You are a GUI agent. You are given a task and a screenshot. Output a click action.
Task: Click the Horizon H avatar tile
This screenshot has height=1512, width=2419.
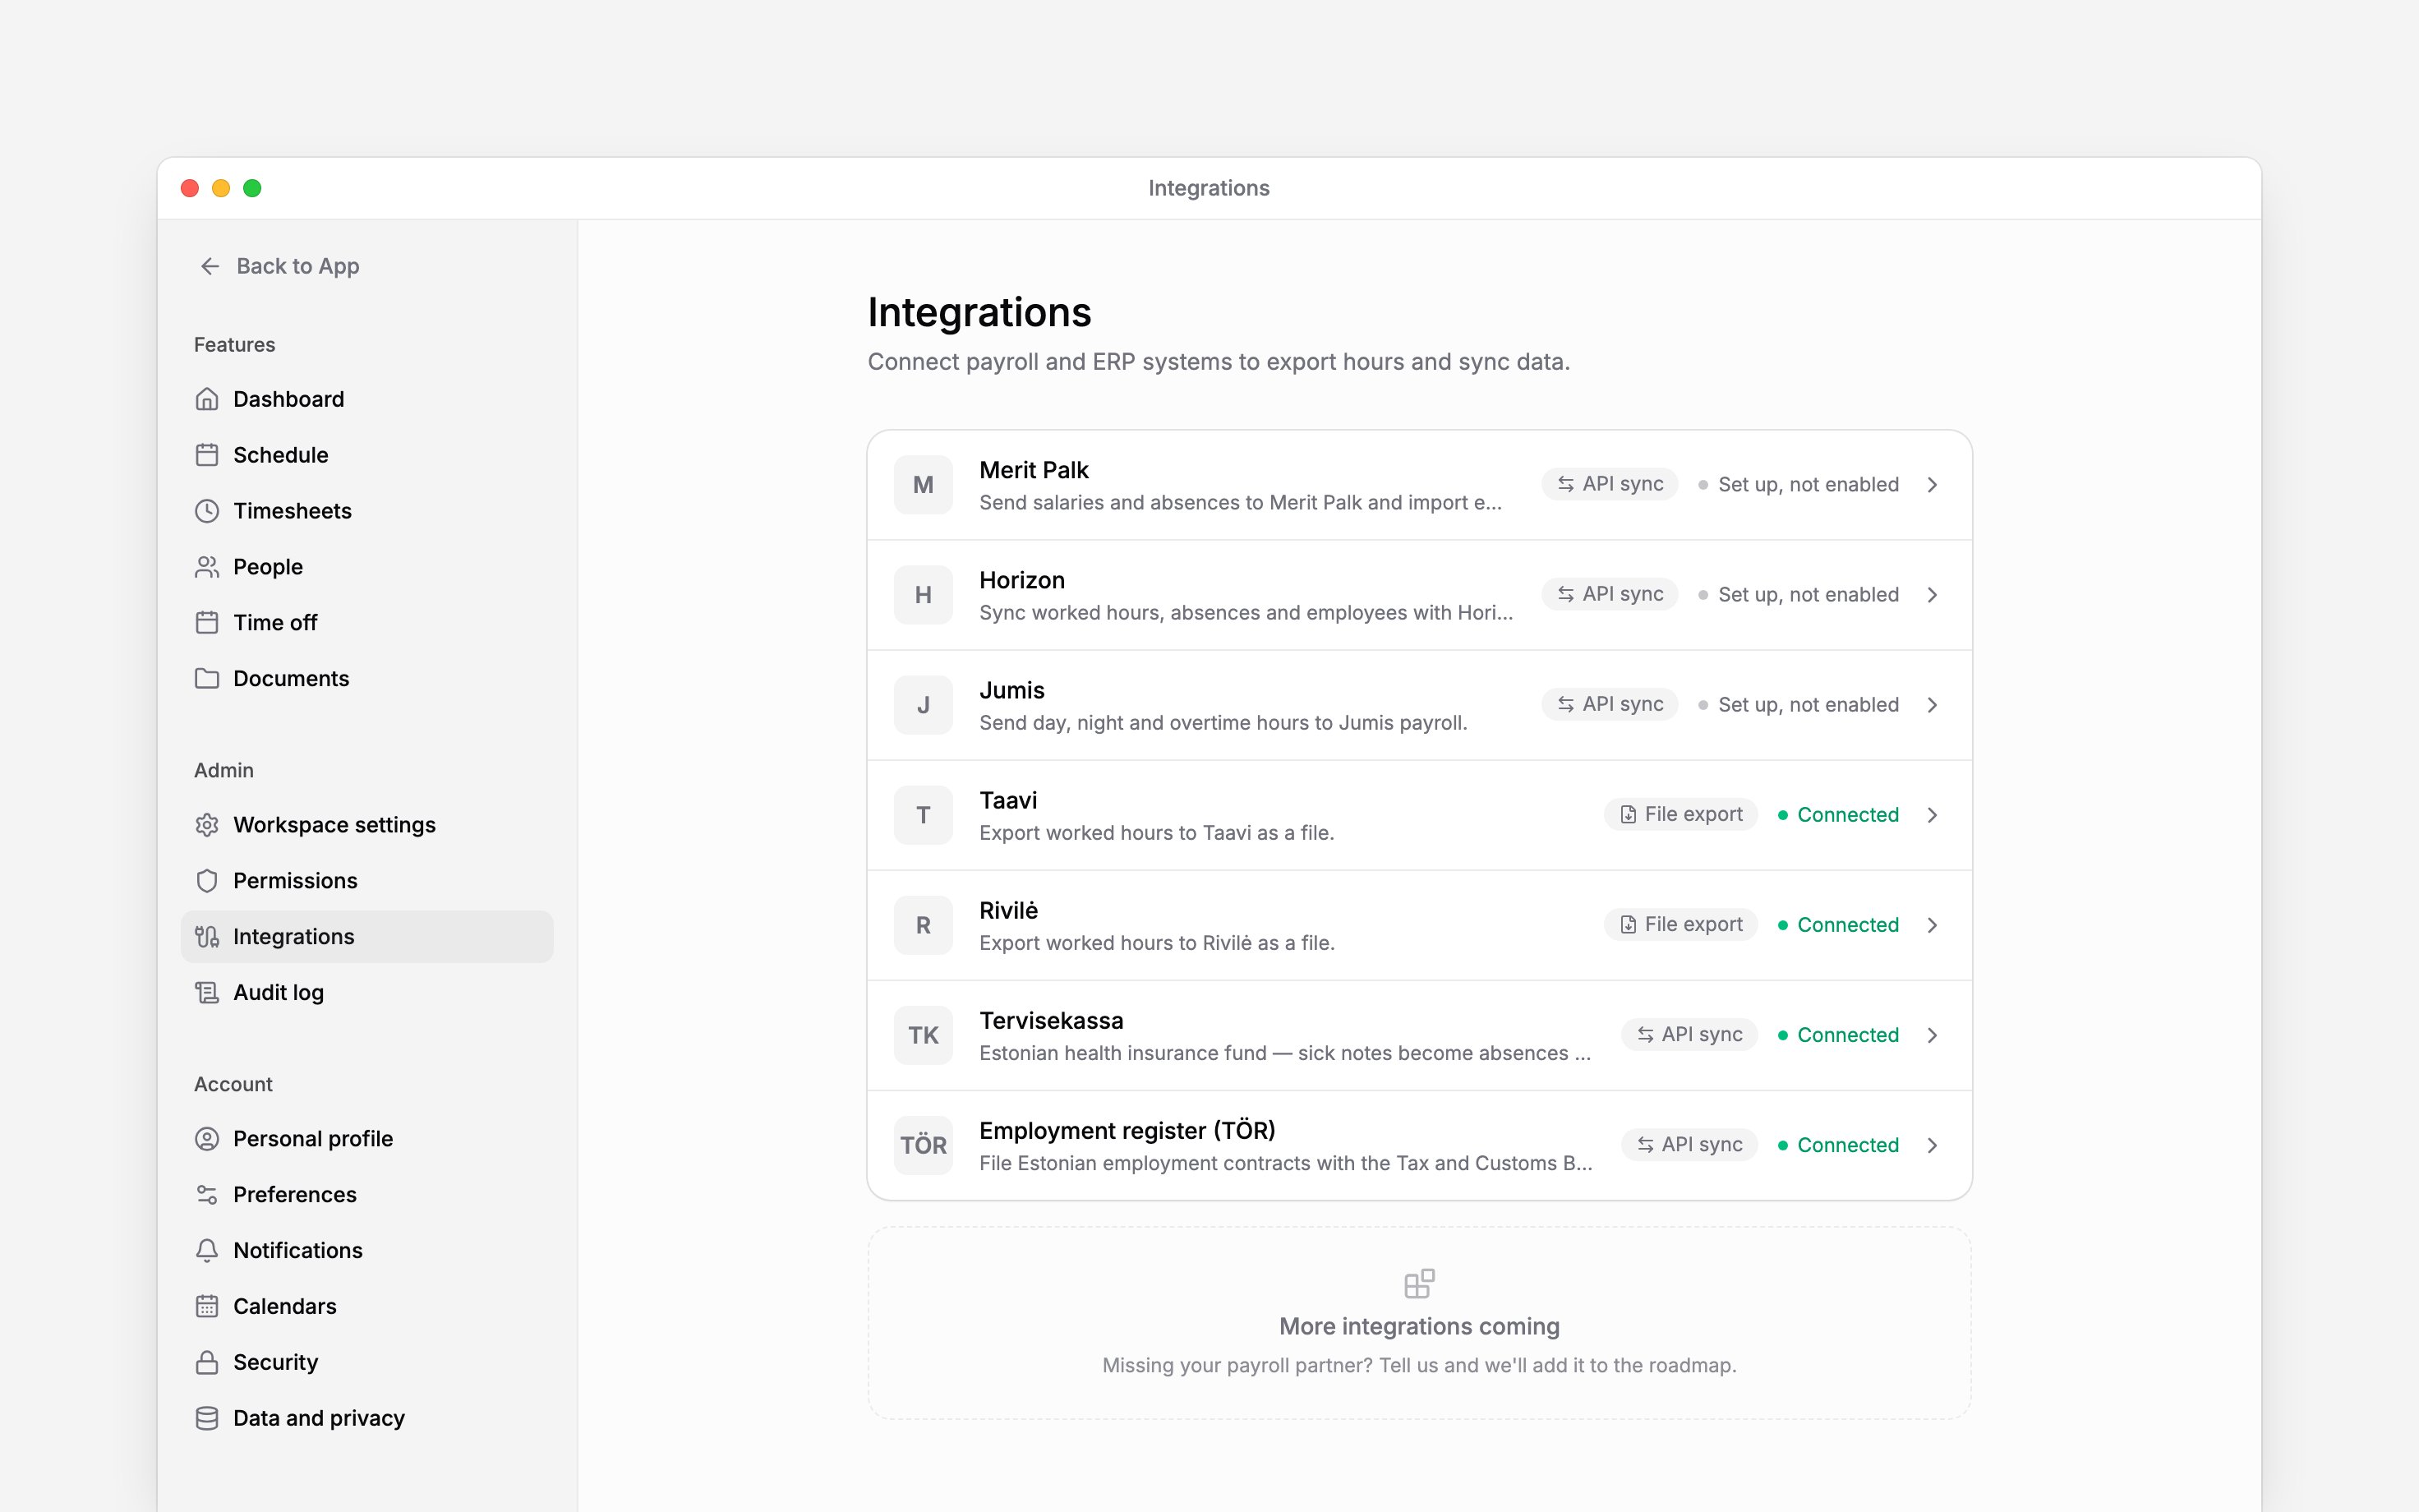click(x=923, y=595)
